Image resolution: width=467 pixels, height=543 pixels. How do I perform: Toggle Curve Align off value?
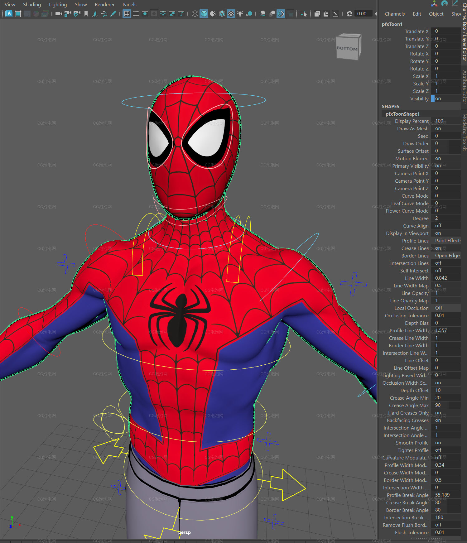[x=446, y=226]
